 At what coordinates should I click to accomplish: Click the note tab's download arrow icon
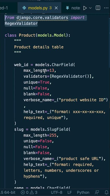click(67, 8)
